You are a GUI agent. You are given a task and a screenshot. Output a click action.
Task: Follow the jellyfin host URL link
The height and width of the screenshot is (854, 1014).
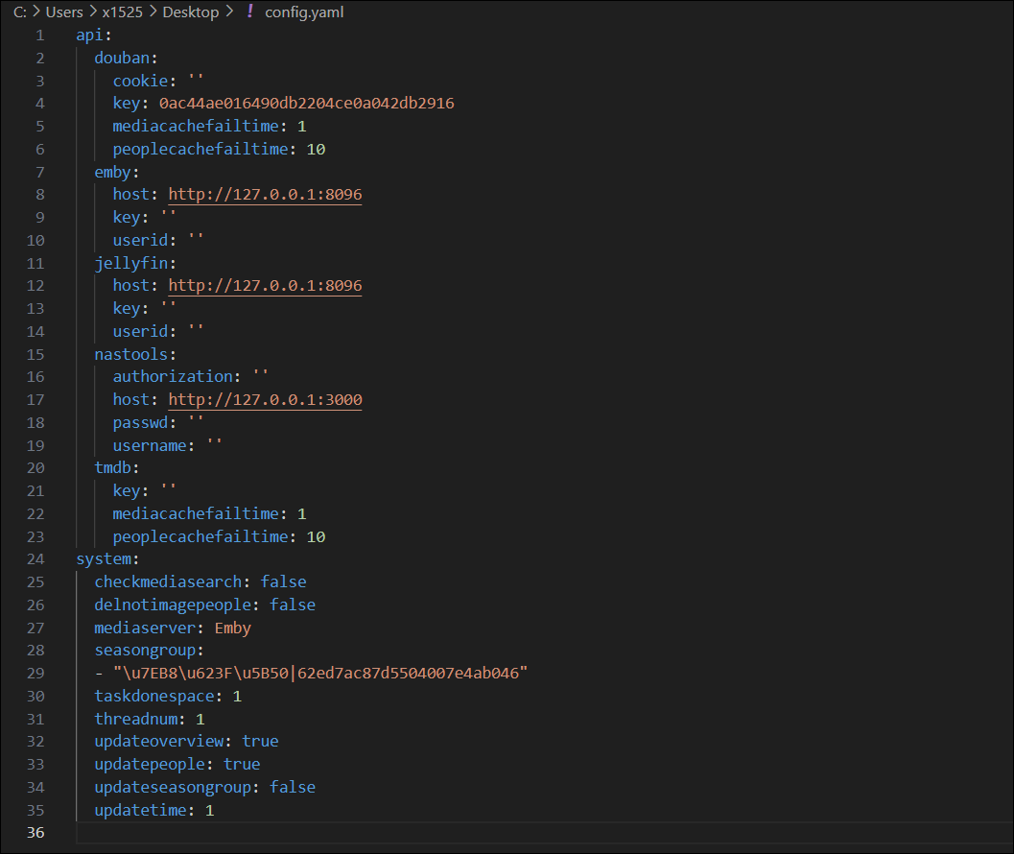(265, 286)
